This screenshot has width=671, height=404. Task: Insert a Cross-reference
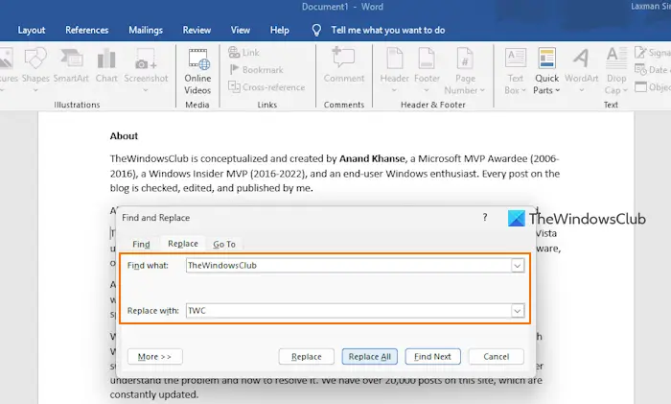click(266, 87)
